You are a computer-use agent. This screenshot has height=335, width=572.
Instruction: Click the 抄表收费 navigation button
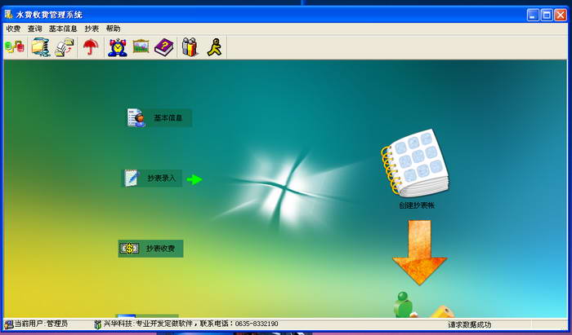click(x=150, y=249)
